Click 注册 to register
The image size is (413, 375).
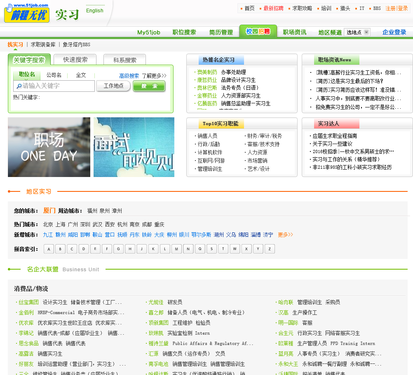390,8
